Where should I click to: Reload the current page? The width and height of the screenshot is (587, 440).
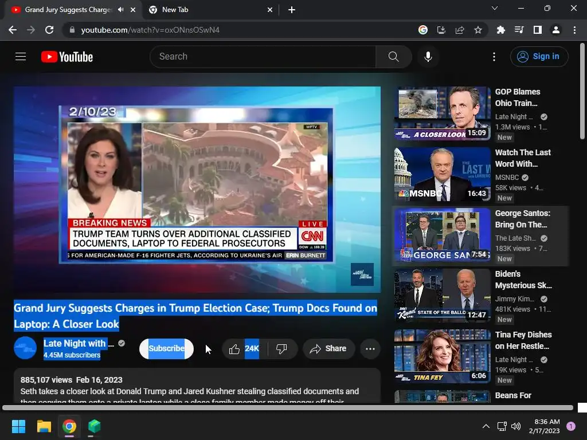pos(49,30)
